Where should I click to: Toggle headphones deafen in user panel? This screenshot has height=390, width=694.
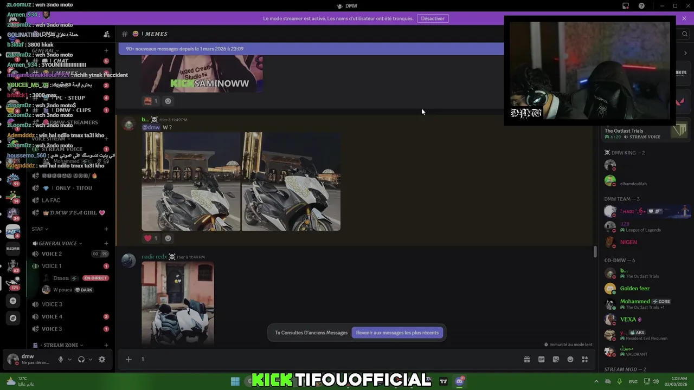(81, 359)
